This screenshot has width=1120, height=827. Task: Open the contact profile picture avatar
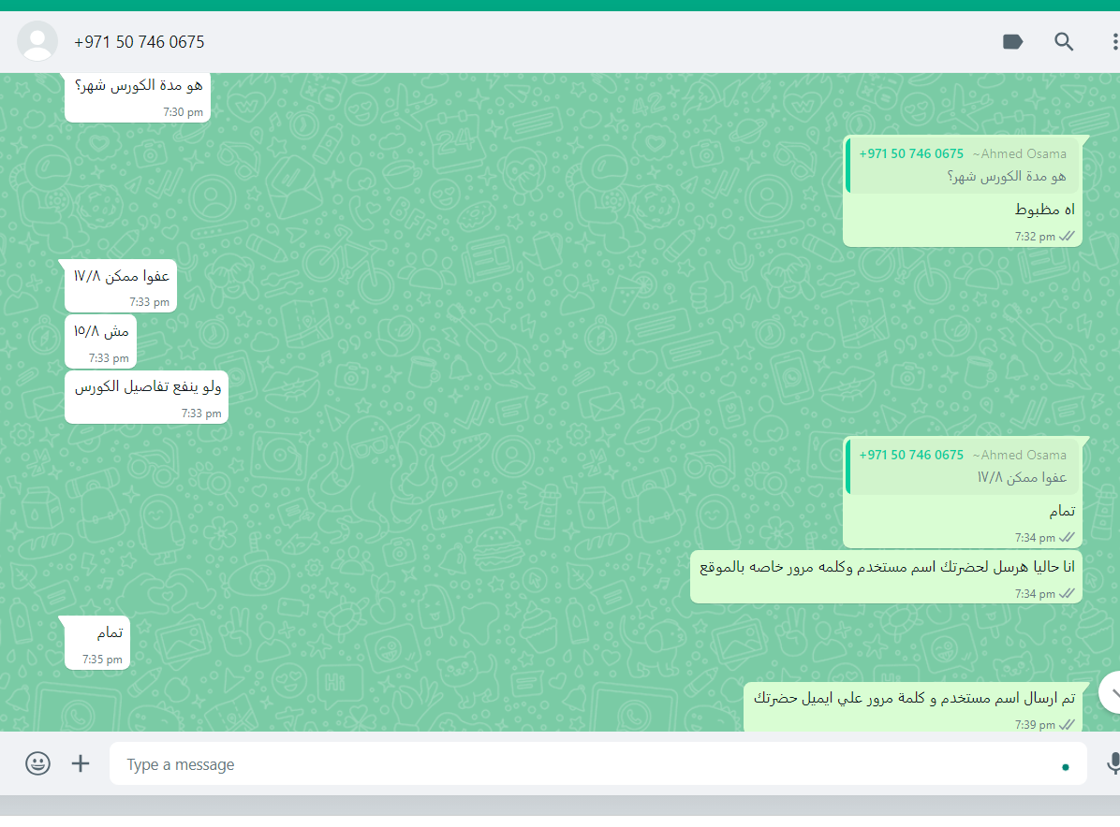[37, 41]
